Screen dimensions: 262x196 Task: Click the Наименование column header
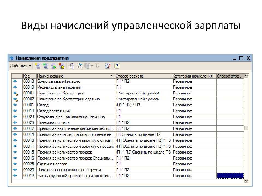(x=76, y=76)
